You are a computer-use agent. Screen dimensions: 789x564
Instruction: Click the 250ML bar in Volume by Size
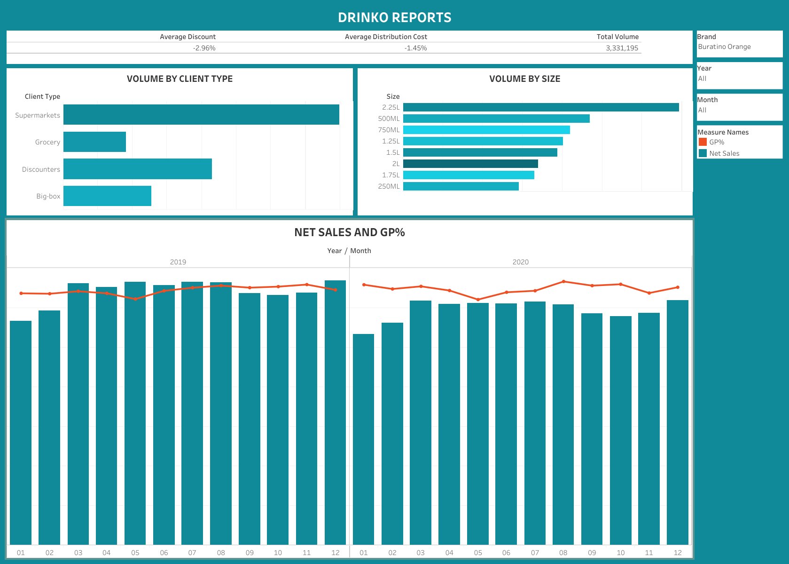coord(461,186)
